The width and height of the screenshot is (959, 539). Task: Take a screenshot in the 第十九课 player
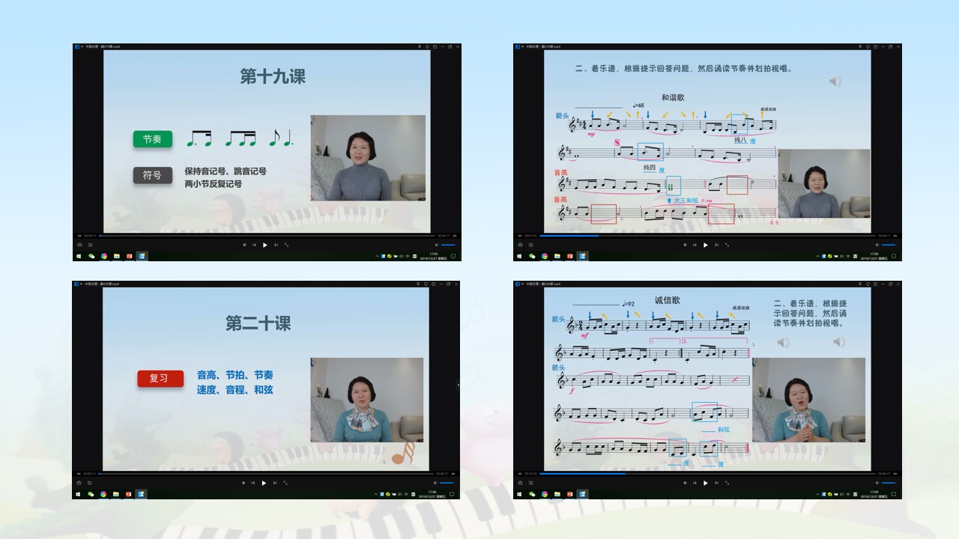pyautogui.click(x=79, y=245)
